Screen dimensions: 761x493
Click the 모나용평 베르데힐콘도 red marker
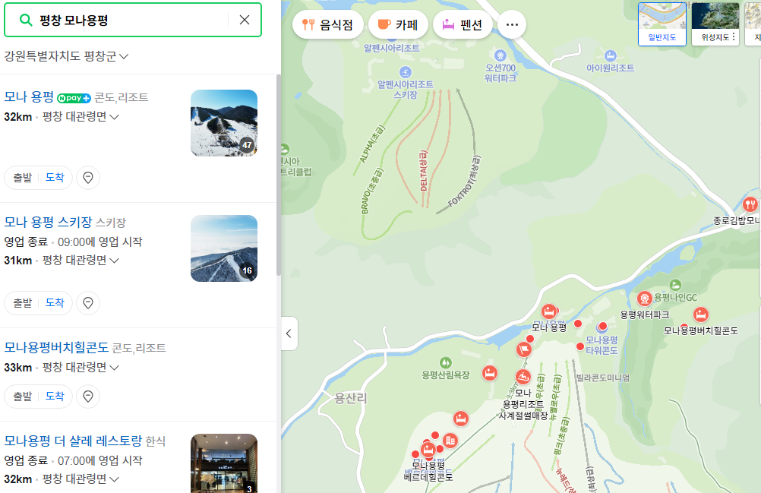[428, 450]
